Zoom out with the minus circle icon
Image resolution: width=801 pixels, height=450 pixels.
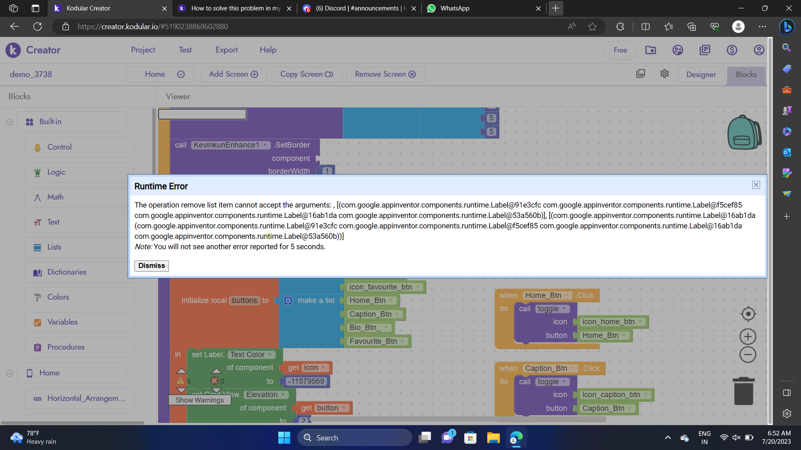click(748, 355)
